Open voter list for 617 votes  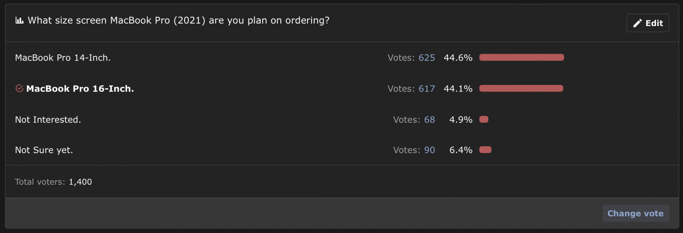click(427, 89)
